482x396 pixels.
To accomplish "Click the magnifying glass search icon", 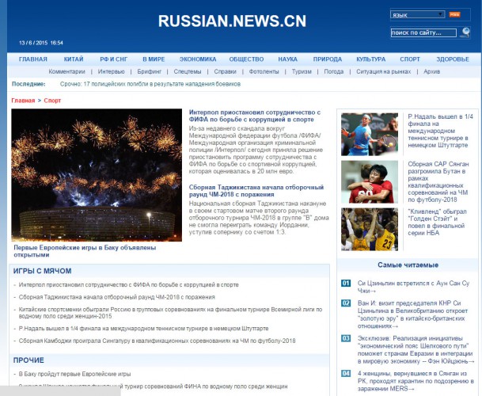I will (466, 32).
